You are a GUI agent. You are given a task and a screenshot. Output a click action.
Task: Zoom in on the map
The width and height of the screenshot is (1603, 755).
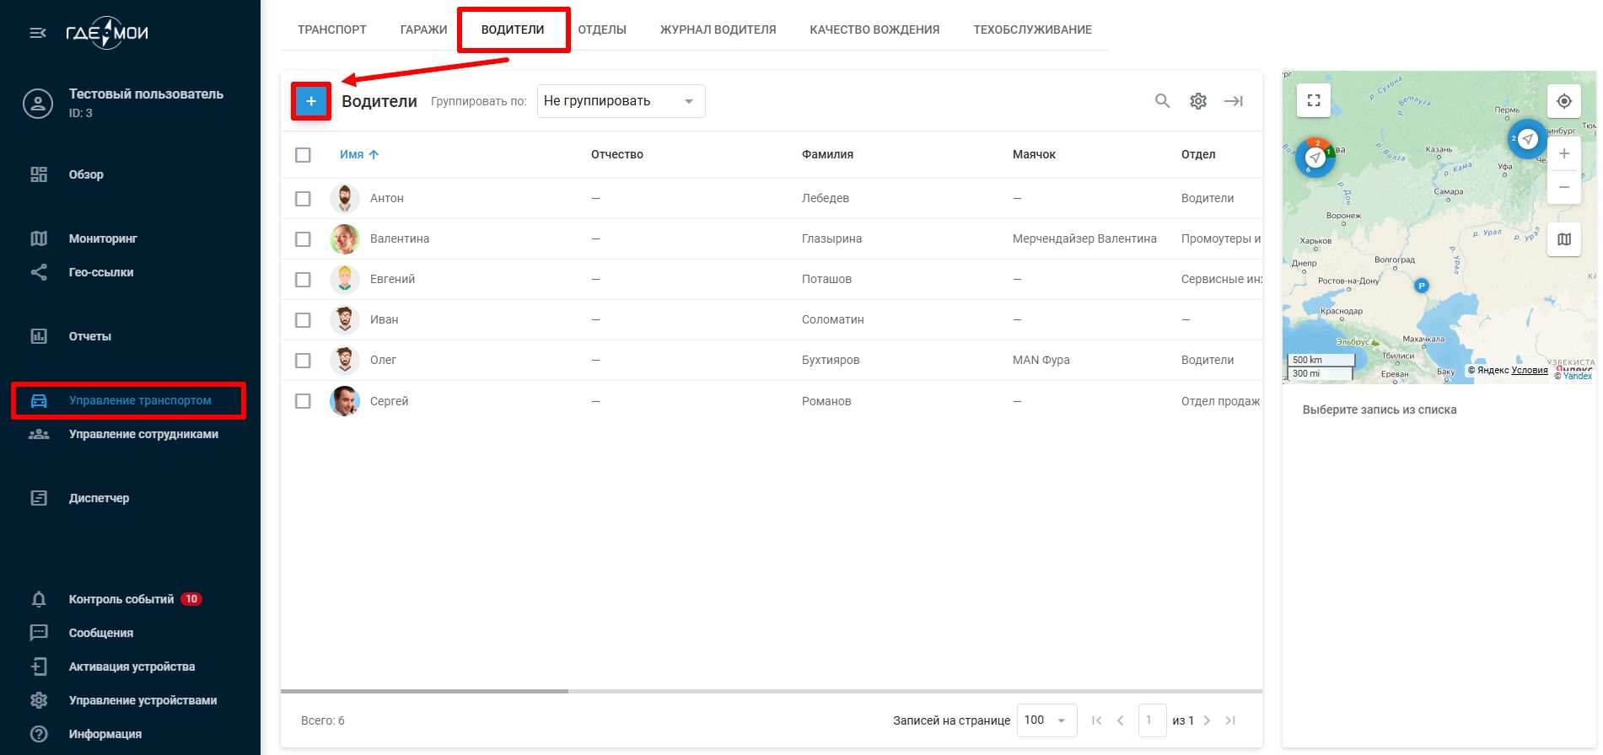(x=1563, y=154)
